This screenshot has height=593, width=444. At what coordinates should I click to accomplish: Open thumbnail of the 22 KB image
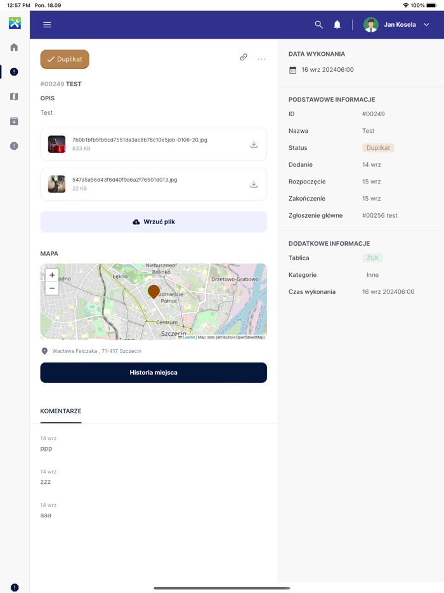coord(56,184)
